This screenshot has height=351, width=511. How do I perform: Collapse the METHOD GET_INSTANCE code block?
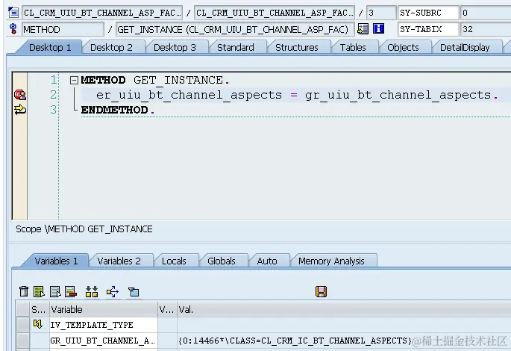(74, 80)
